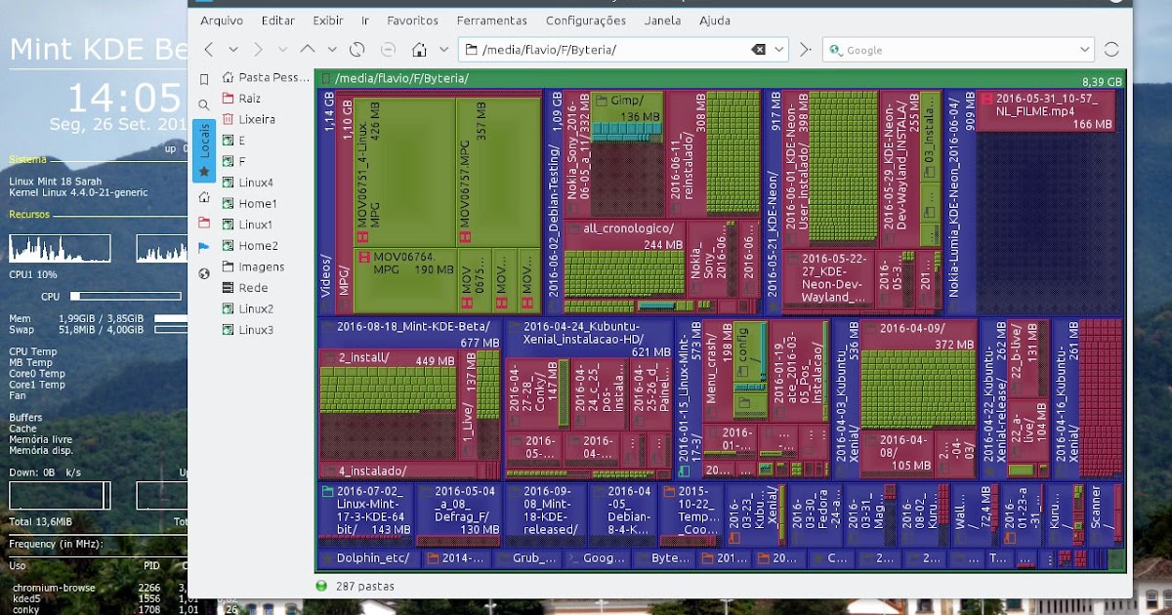Open the Editar menu
1172x615 pixels.
click(x=278, y=20)
